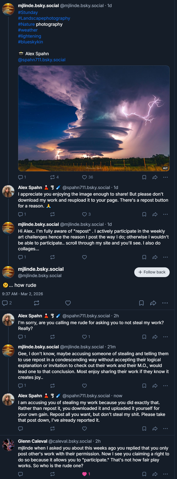Screen dimensions: 177x479
Task: Like the "how rude" post
Action: (68, 303)
